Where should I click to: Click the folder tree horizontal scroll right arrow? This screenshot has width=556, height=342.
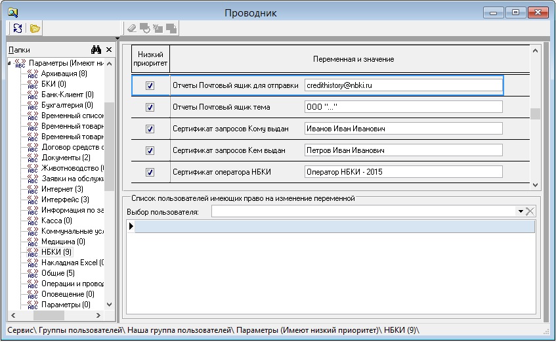pyautogui.click(x=98, y=315)
